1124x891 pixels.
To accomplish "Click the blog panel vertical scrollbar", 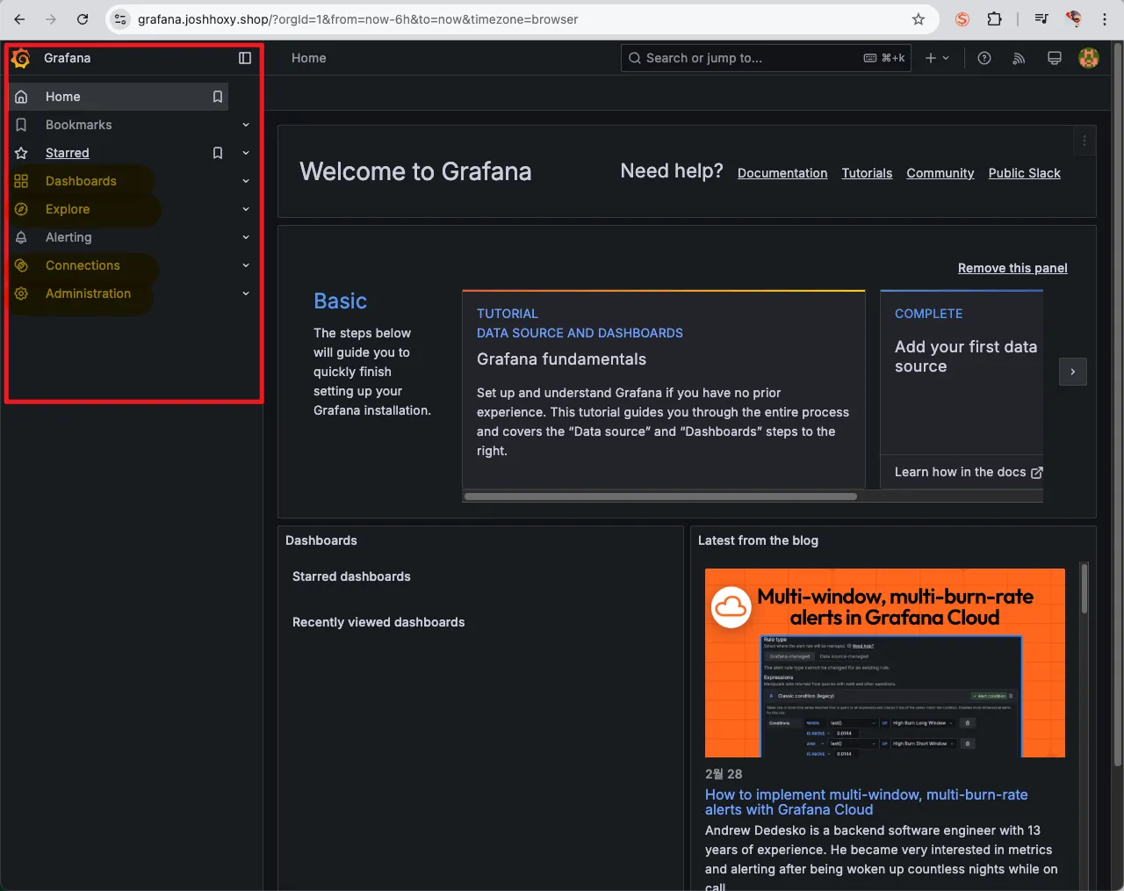I will click(x=1084, y=589).
